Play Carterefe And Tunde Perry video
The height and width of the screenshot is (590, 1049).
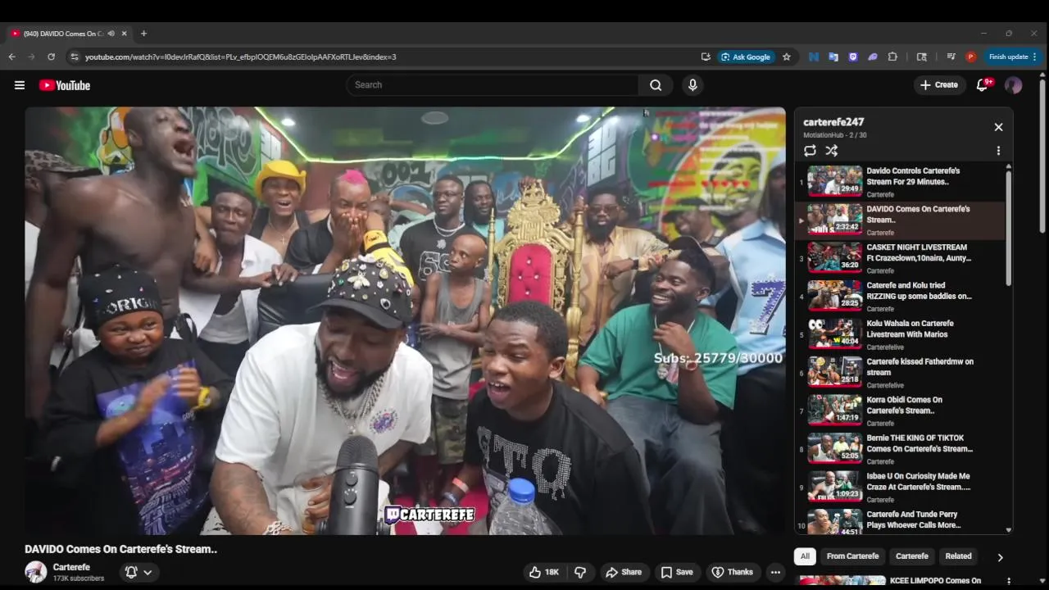[x=901, y=521]
